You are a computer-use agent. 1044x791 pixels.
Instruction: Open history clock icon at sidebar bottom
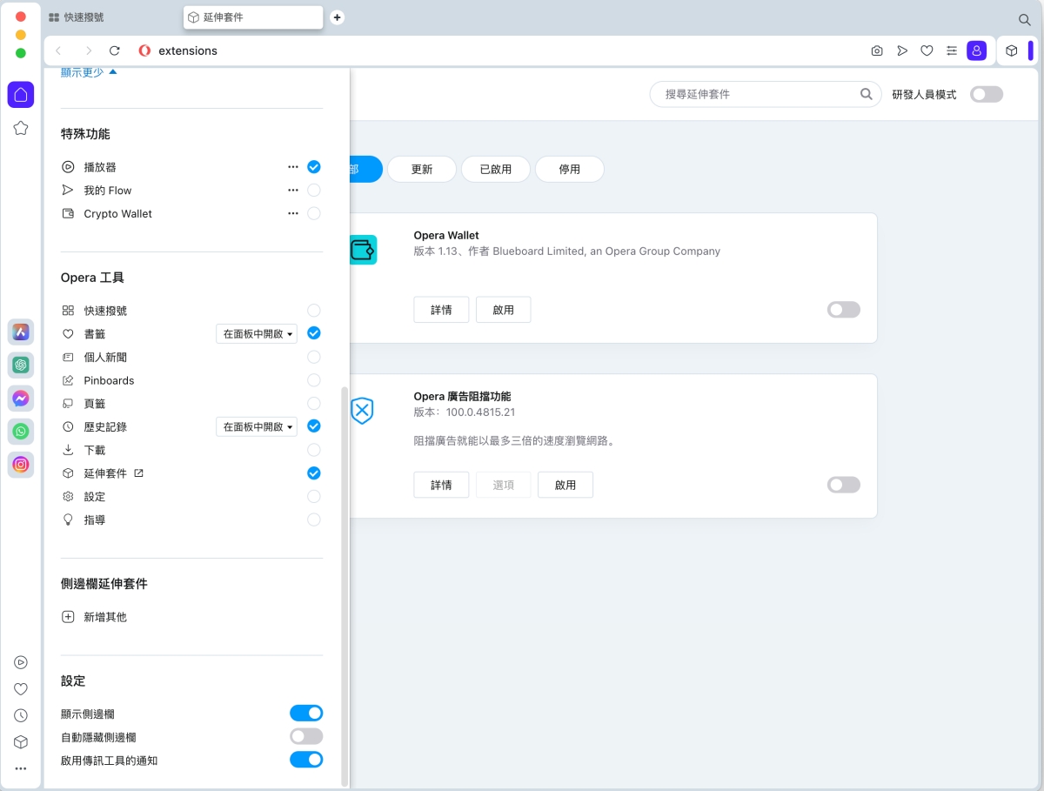point(21,715)
